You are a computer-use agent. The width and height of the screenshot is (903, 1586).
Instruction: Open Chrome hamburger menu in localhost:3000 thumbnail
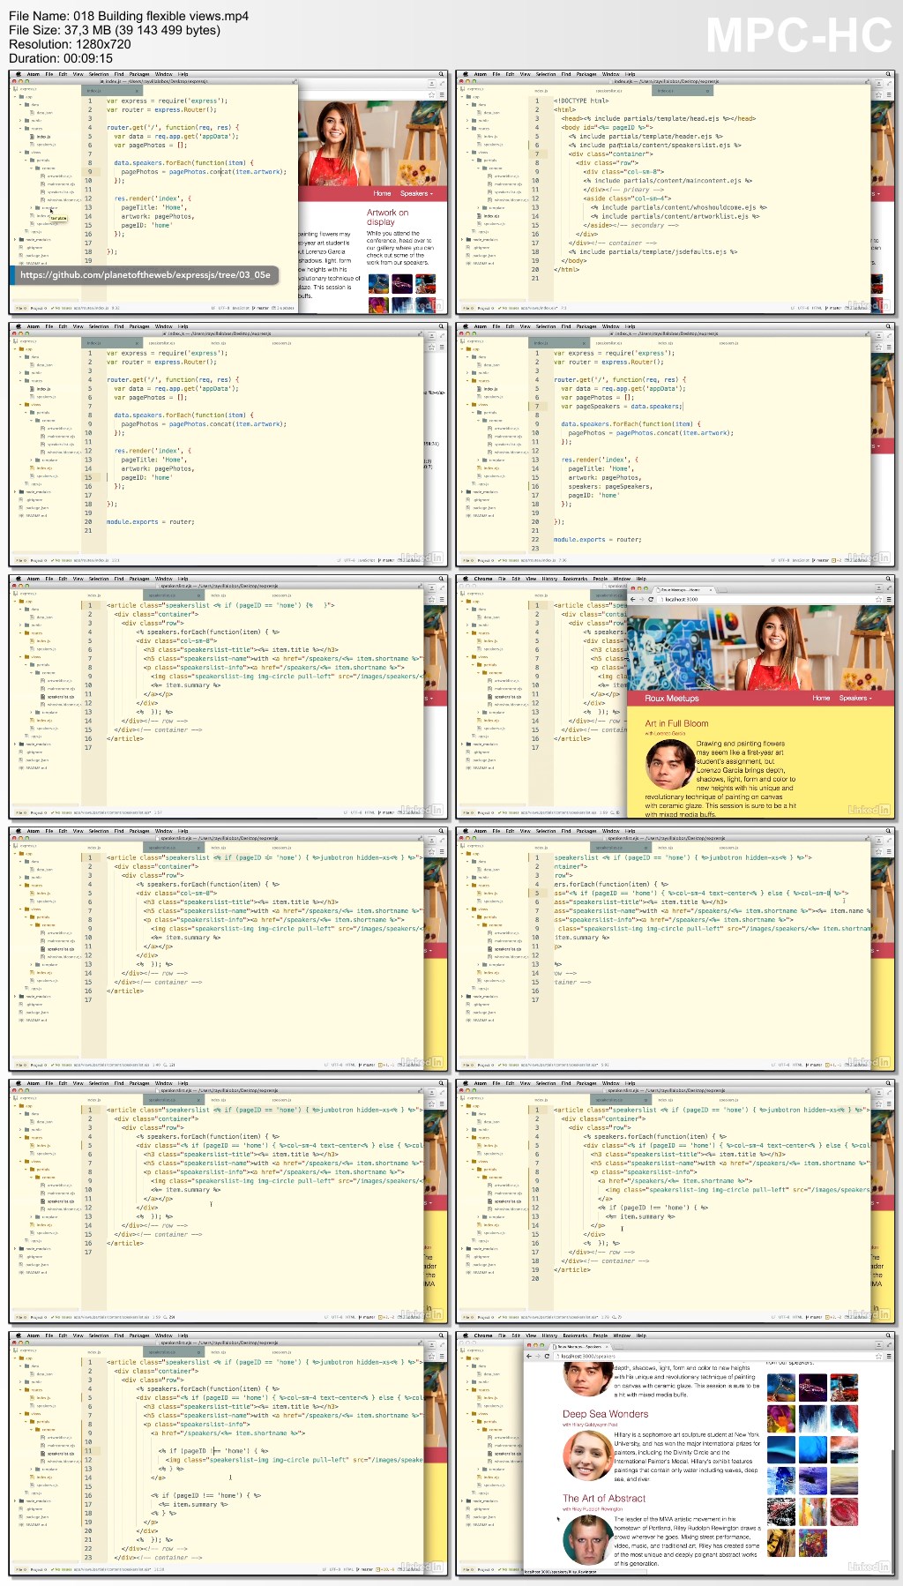pyautogui.click(x=889, y=599)
